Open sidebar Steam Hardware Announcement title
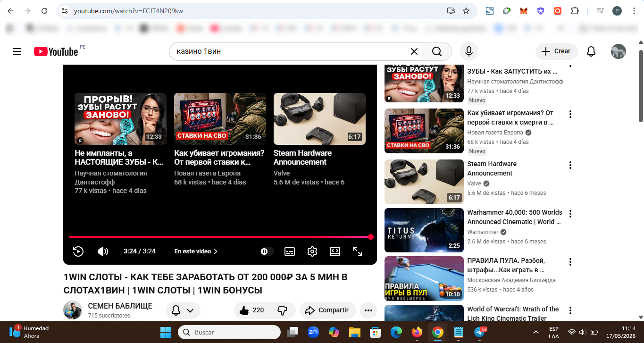The width and height of the screenshot is (644, 343). (492, 168)
